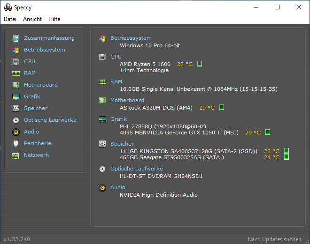Image resolution: width=310 pixels, height=244 pixels.
Task: Click the Peripherie mouse icon in sidebar
Action: tap(16, 143)
